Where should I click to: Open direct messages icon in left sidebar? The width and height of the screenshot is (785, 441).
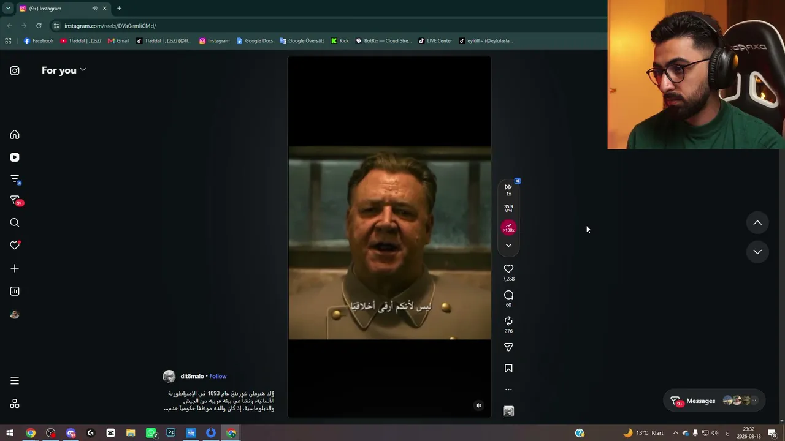(15, 201)
